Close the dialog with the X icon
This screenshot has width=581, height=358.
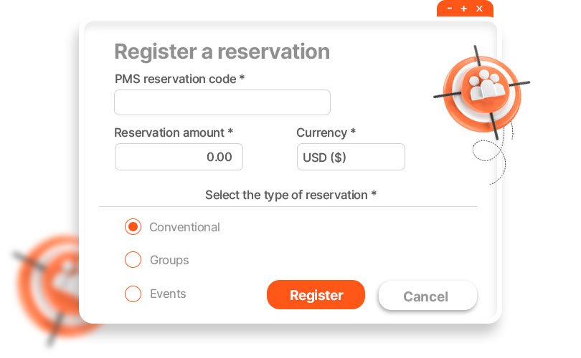[x=479, y=9]
